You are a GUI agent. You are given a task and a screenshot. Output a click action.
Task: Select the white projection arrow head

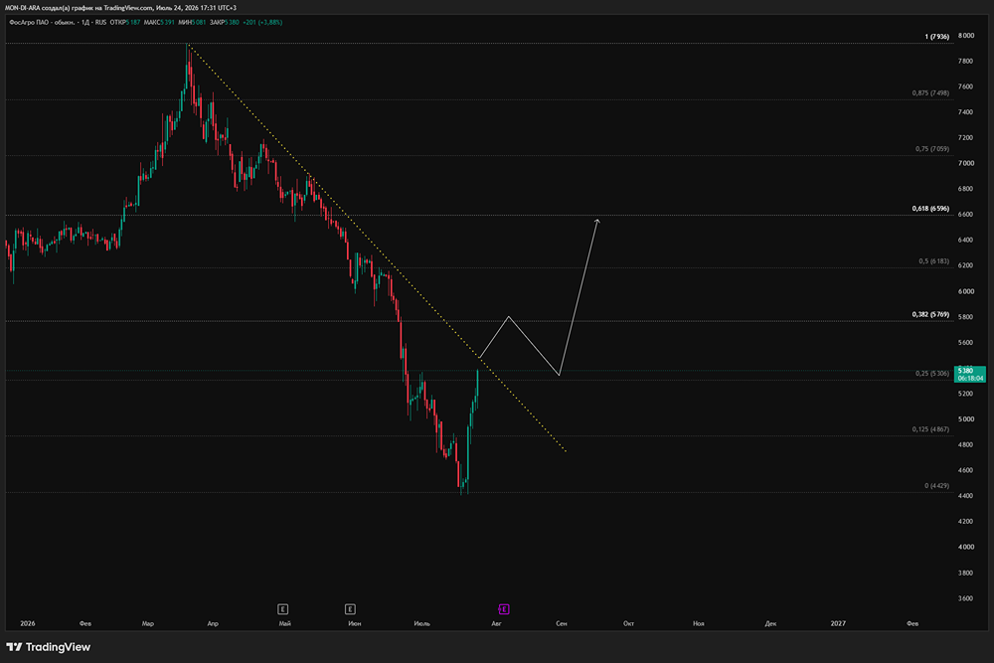597,222
